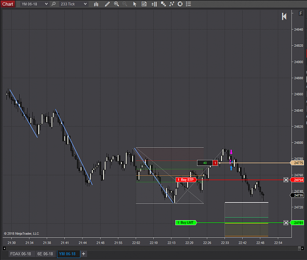Viewport: 307px width, 260px height.
Task: Click the F button in the chart corner
Action: pyautogui.click(x=301, y=13)
